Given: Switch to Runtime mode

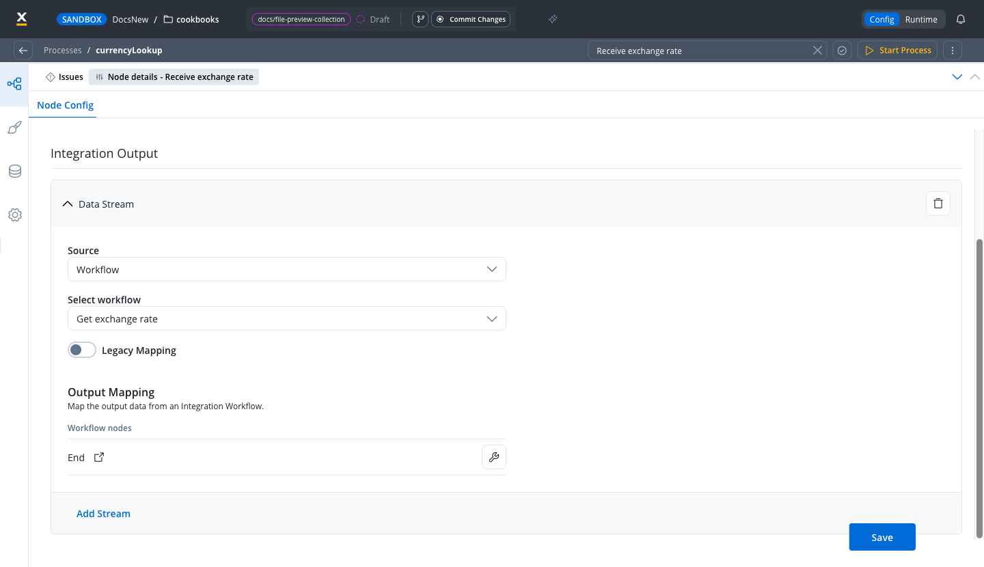Looking at the screenshot, I should [x=921, y=19].
